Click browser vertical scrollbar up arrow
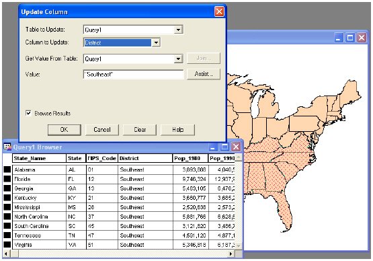 239,157
